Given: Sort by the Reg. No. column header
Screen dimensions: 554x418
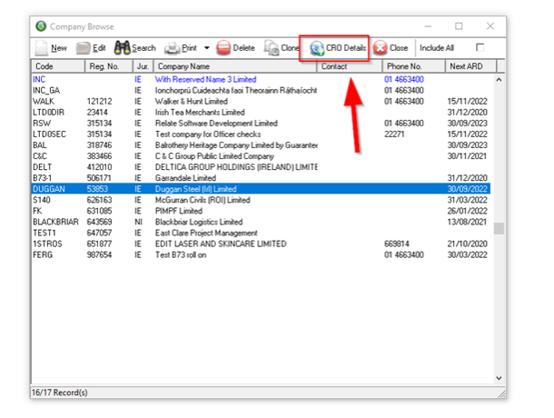Looking at the screenshot, I should [109, 66].
